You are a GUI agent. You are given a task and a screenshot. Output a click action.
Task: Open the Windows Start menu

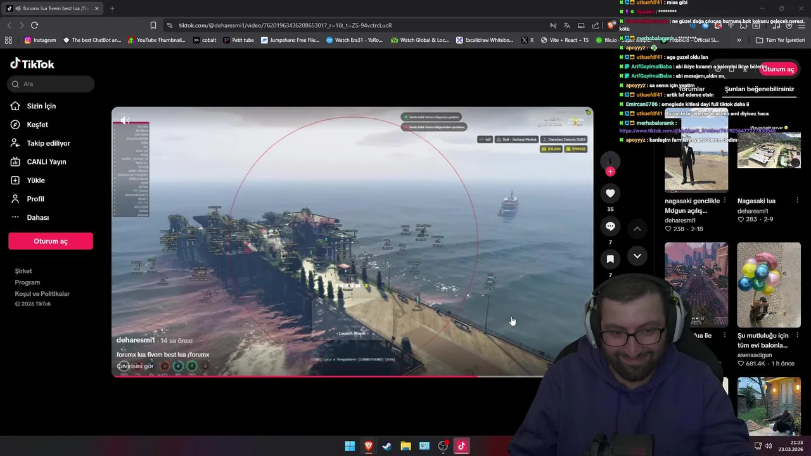click(350, 446)
